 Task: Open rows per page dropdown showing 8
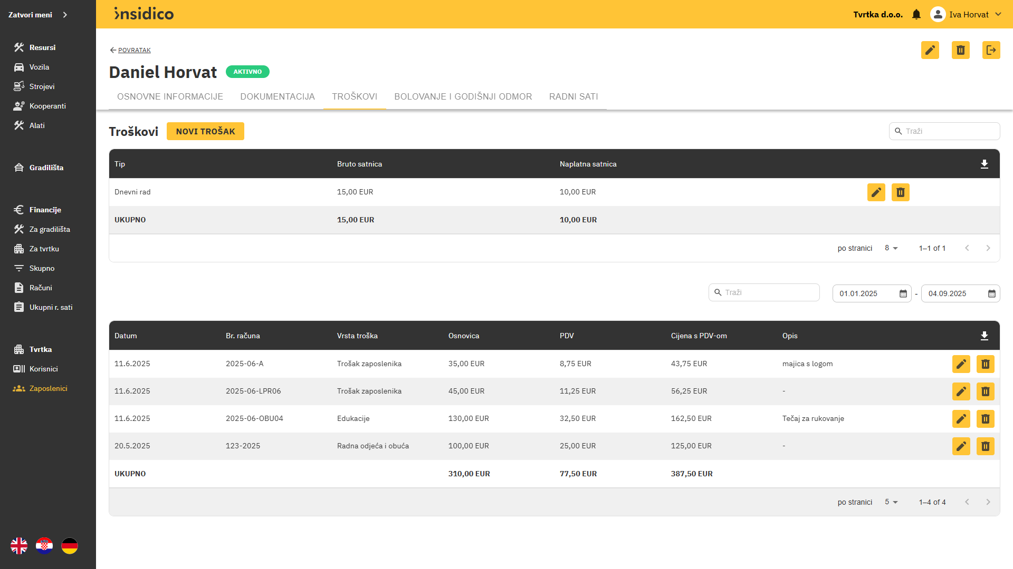click(x=891, y=248)
